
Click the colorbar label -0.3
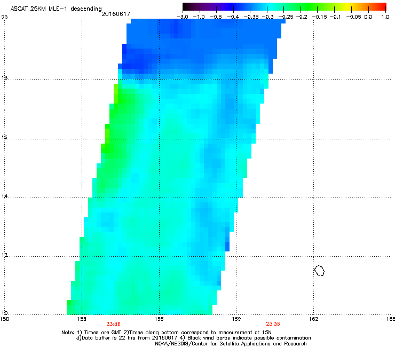[267, 17]
